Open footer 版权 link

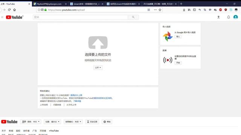[x=18, y=131]
